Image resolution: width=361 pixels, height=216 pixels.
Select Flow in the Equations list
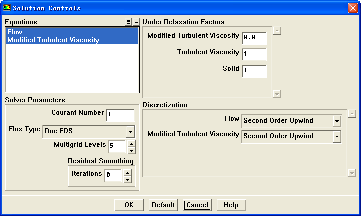click(x=15, y=32)
